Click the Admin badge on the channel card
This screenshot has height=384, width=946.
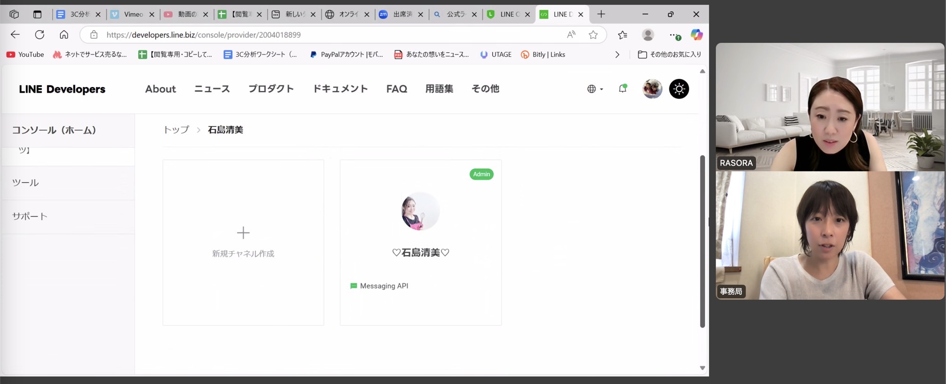coord(481,174)
